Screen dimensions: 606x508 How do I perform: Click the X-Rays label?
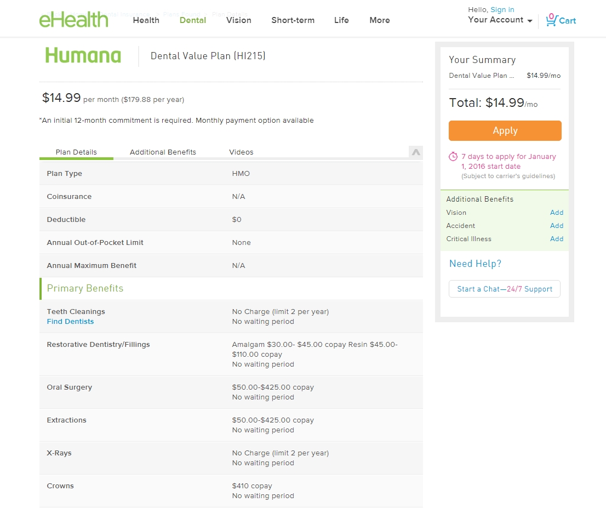click(59, 453)
